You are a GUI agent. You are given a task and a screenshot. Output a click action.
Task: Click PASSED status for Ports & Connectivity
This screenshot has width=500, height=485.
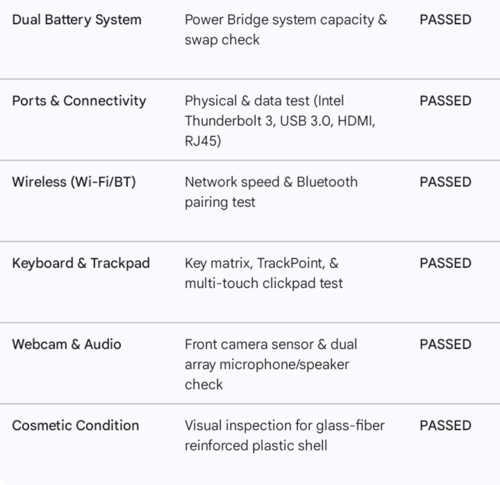[x=446, y=101]
